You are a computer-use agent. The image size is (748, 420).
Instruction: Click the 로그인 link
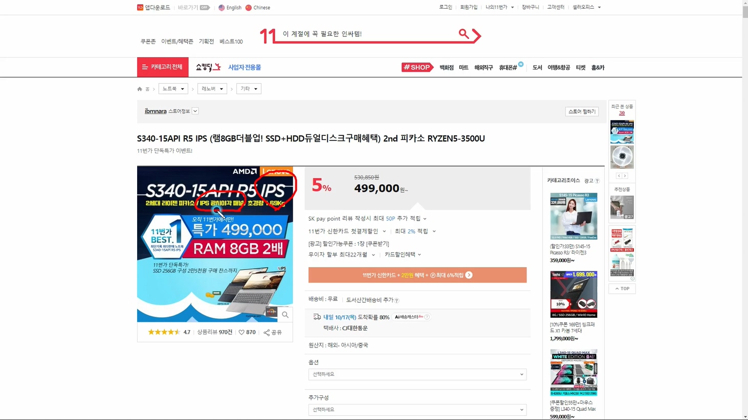tap(446, 7)
